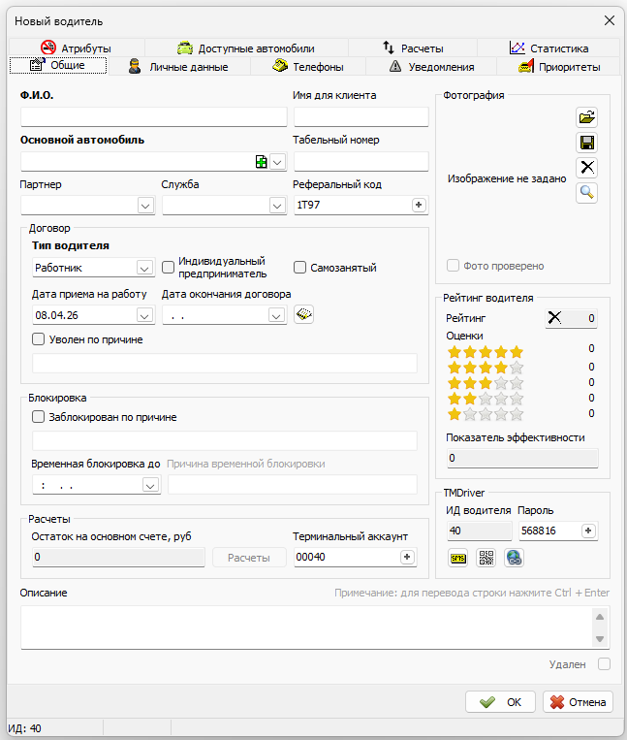Generate terminal account plus button

(407, 557)
